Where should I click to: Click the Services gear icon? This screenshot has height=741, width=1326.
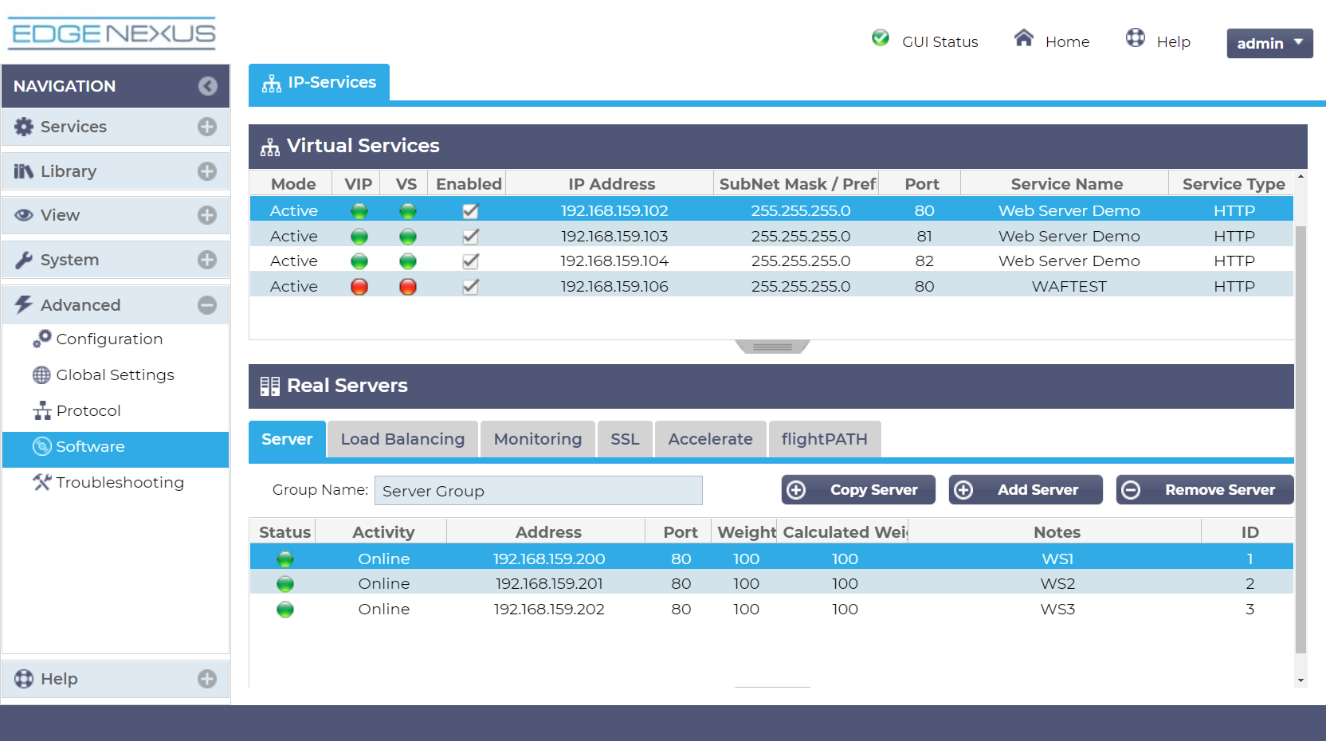[x=24, y=127]
